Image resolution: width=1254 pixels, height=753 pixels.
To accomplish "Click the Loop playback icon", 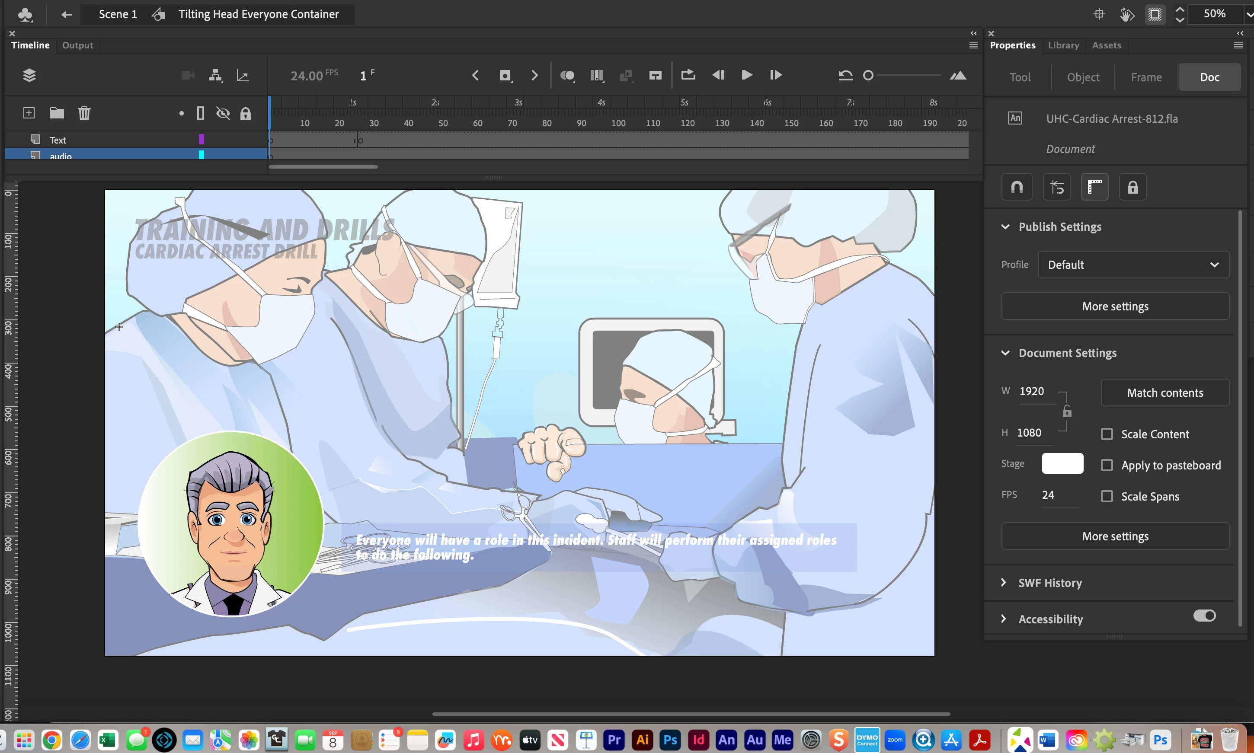I will coord(688,75).
